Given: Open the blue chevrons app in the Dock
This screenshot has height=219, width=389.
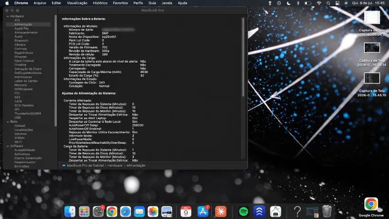Looking at the screenshot, I should click(259, 212).
